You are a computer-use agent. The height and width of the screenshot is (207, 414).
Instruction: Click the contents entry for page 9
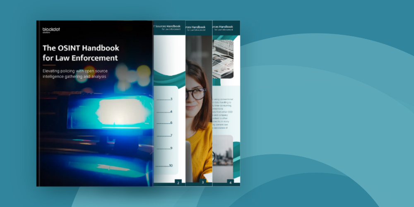click(164, 148)
